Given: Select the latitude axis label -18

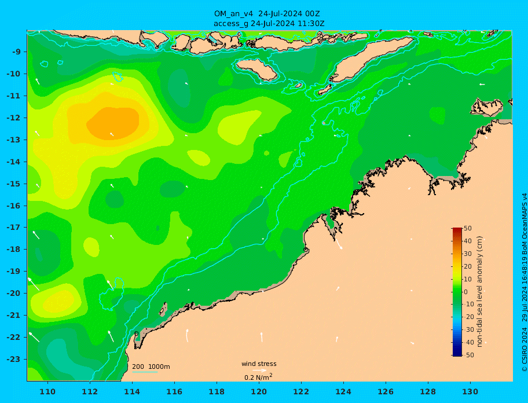Looking at the screenshot, I should pyautogui.click(x=13, y=249).
